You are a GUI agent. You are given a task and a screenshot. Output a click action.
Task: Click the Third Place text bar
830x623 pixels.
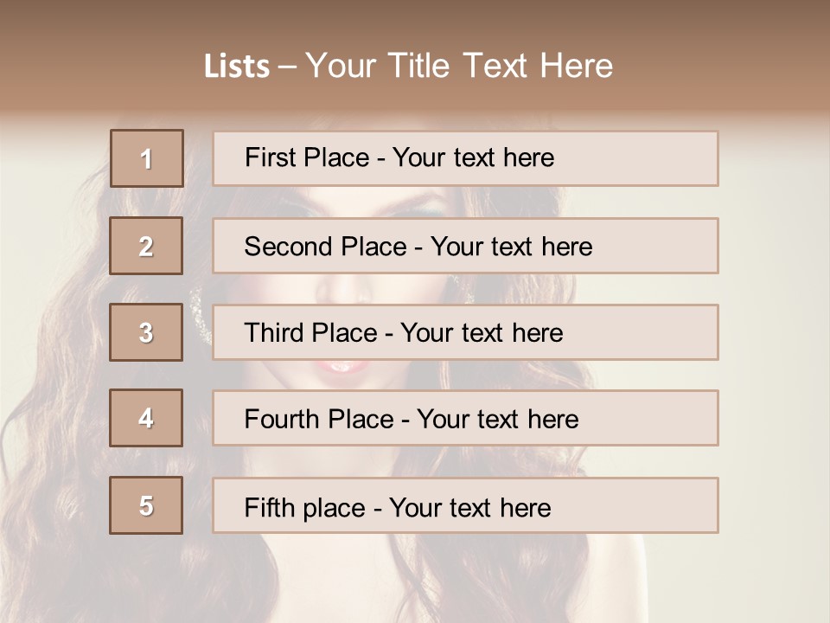pos(465,332)
